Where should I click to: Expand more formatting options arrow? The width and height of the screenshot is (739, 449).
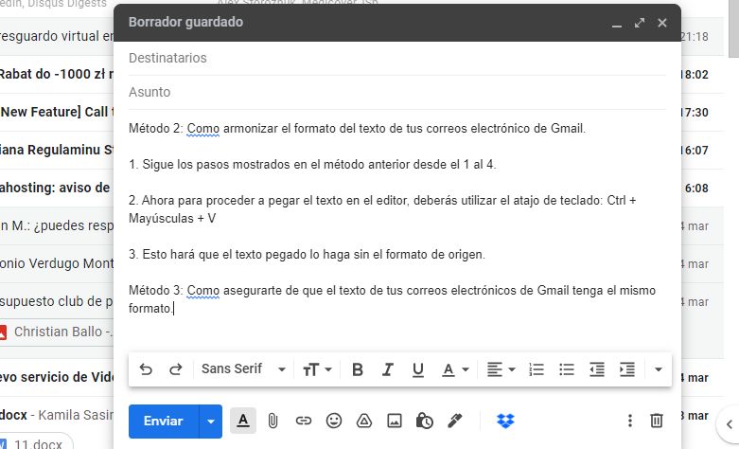659,369
